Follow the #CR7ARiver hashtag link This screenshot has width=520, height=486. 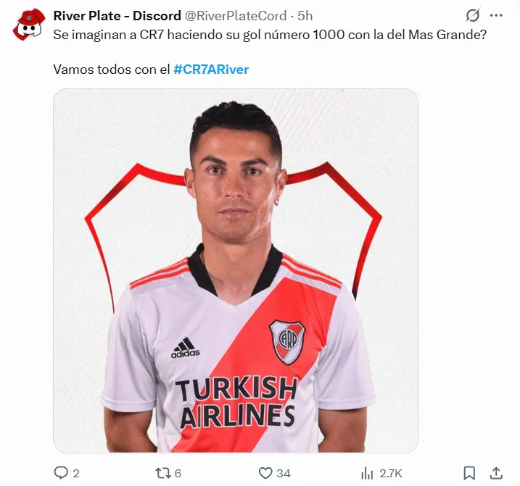pos(211,70)
